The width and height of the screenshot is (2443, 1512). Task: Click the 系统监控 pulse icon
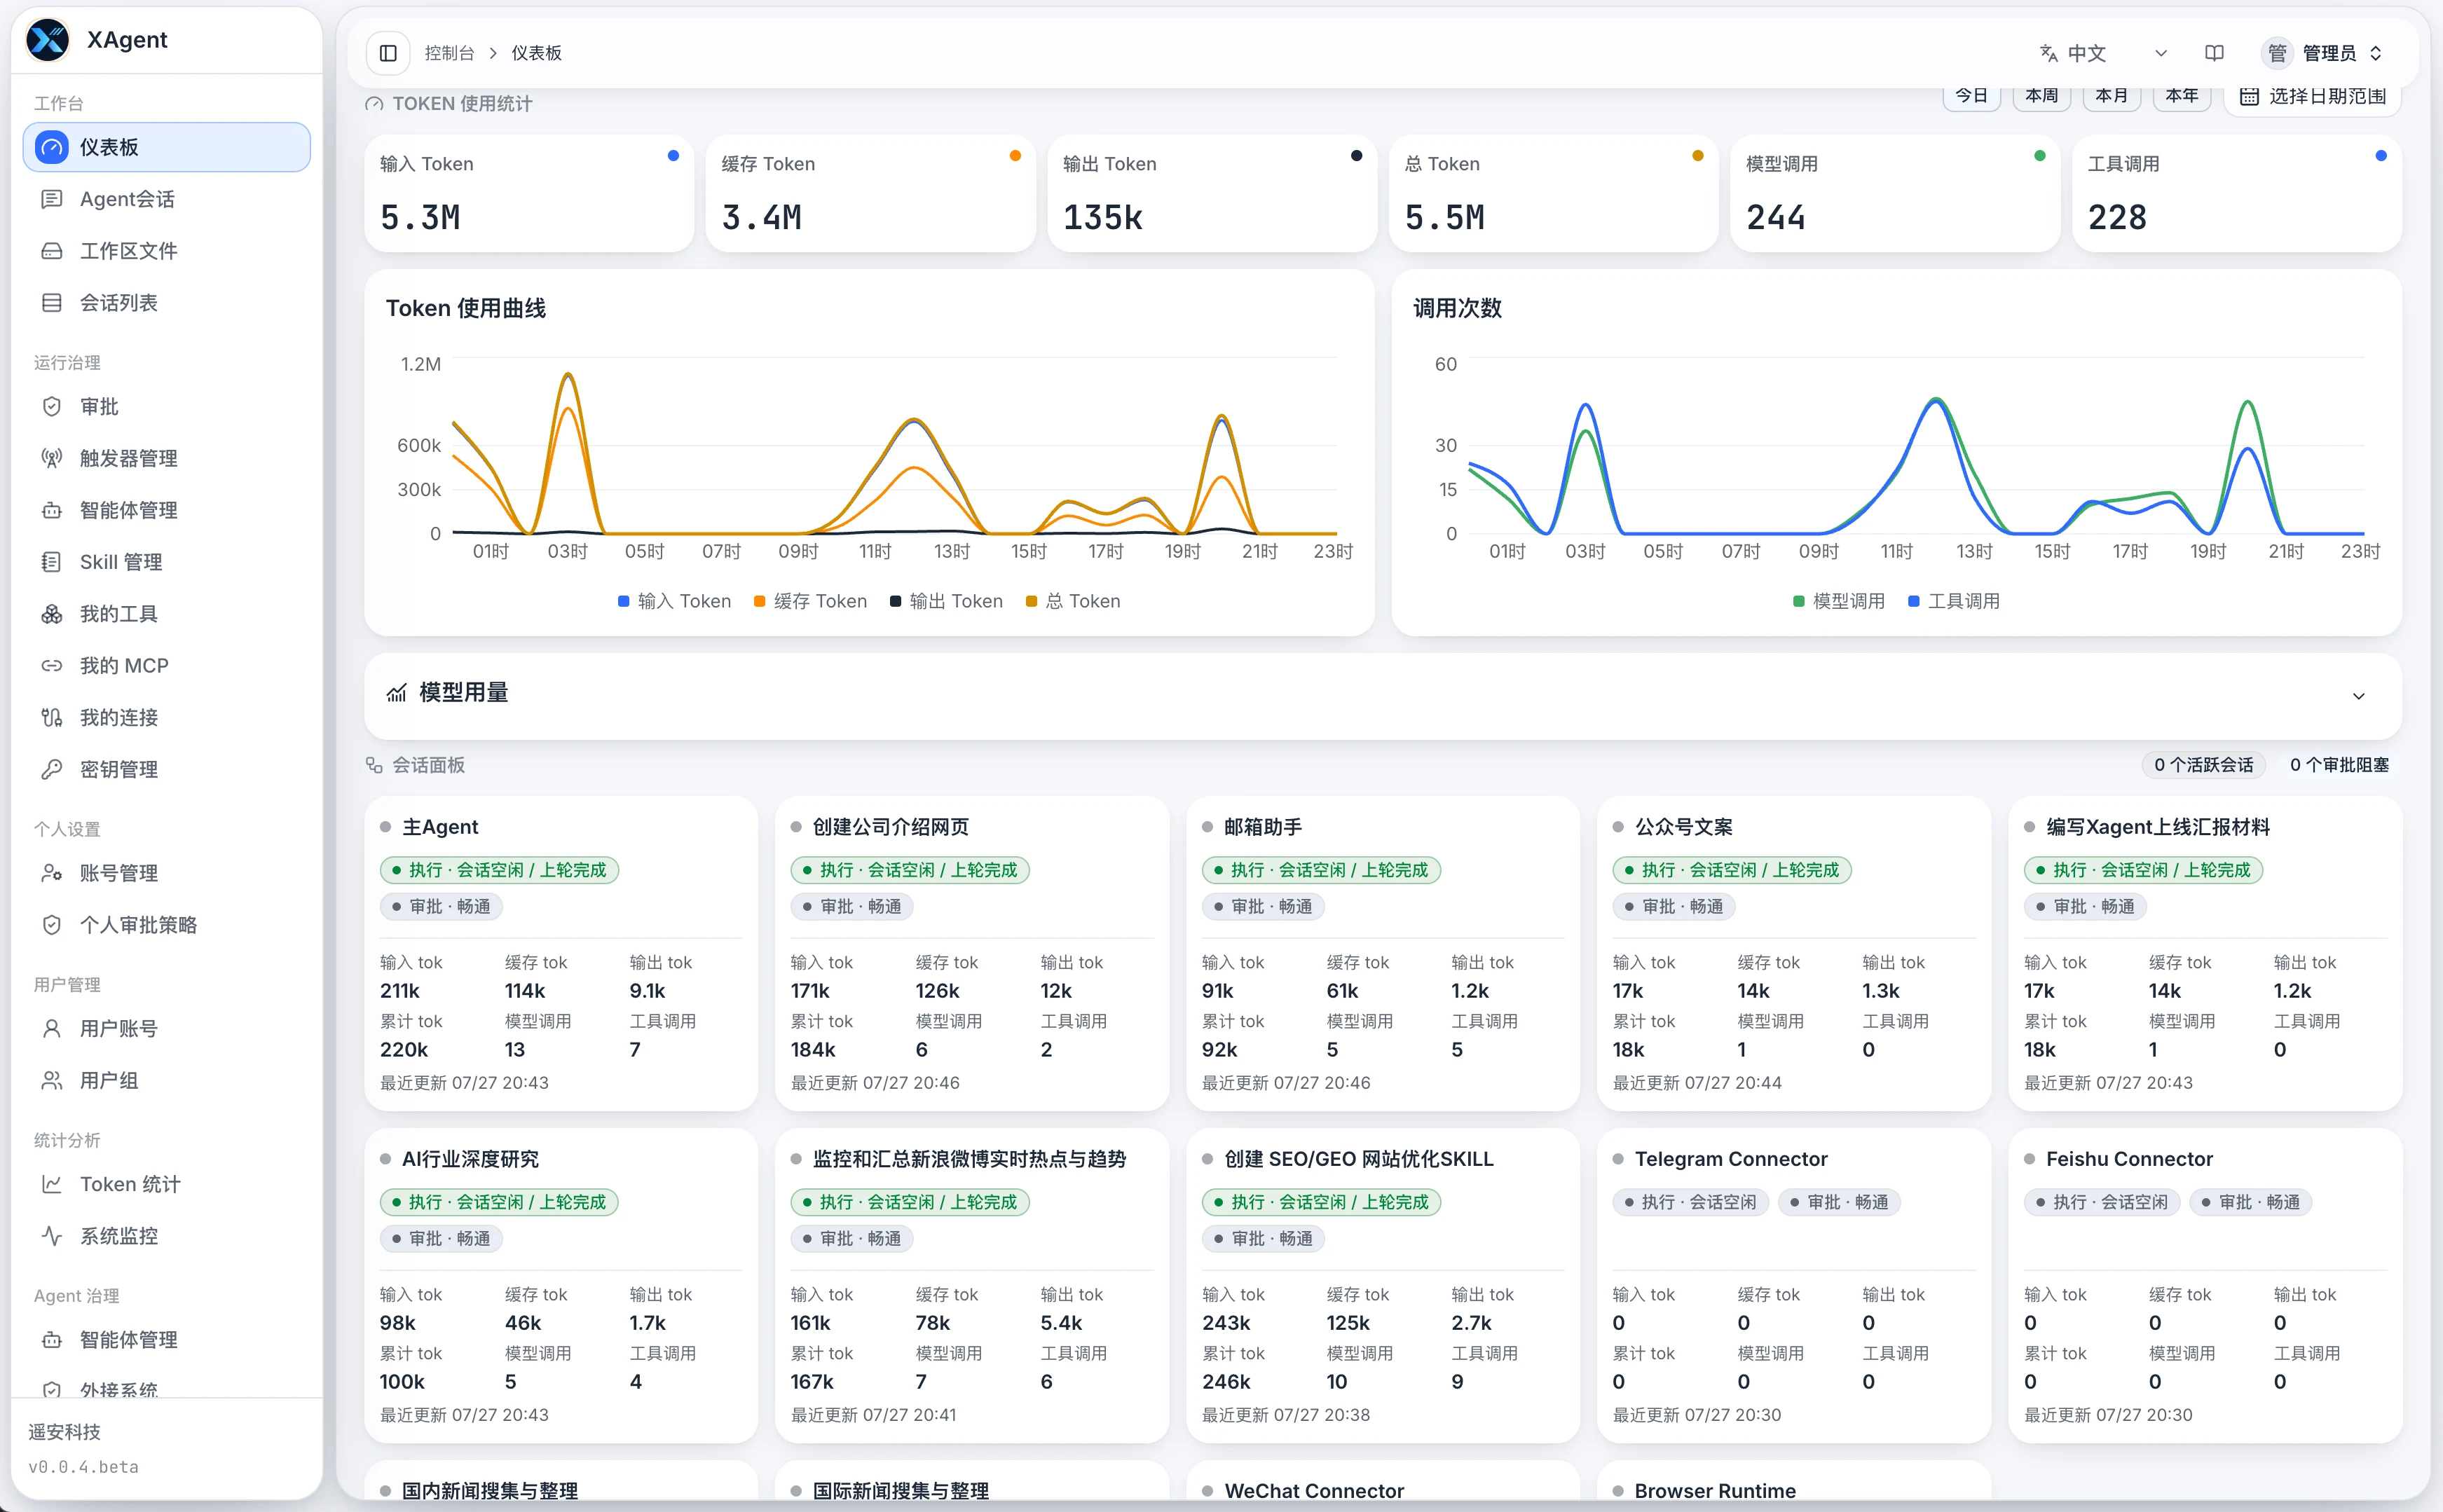point(52,1236)
